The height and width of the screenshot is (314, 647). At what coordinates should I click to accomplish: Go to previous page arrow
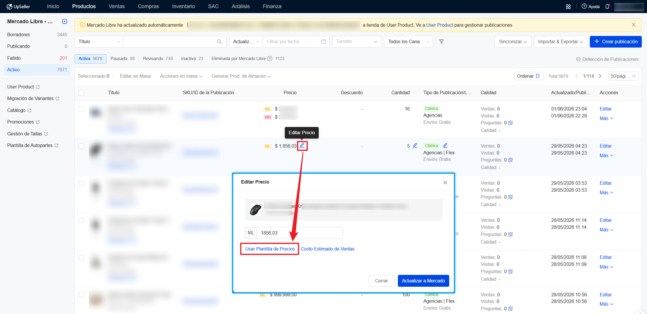coord(577,76)
